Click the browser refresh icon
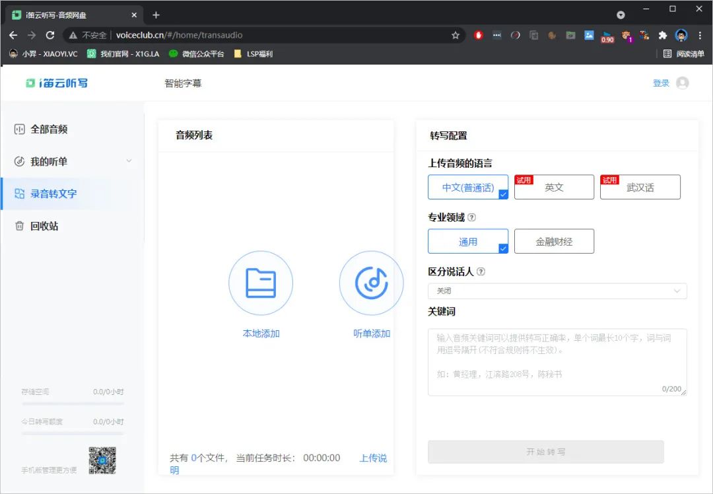The image size is (713, 494). tap(50, 35)
